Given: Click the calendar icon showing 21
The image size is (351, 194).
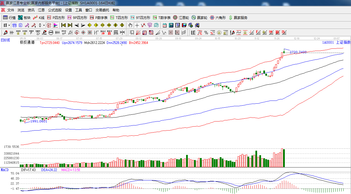Looking at the screenshot, I should tap(164, 25).
